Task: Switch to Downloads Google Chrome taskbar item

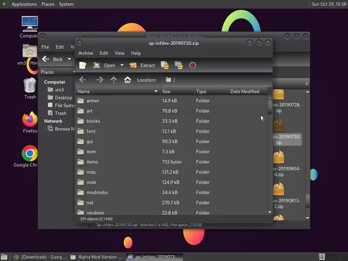Action: (x=40, y=257)
